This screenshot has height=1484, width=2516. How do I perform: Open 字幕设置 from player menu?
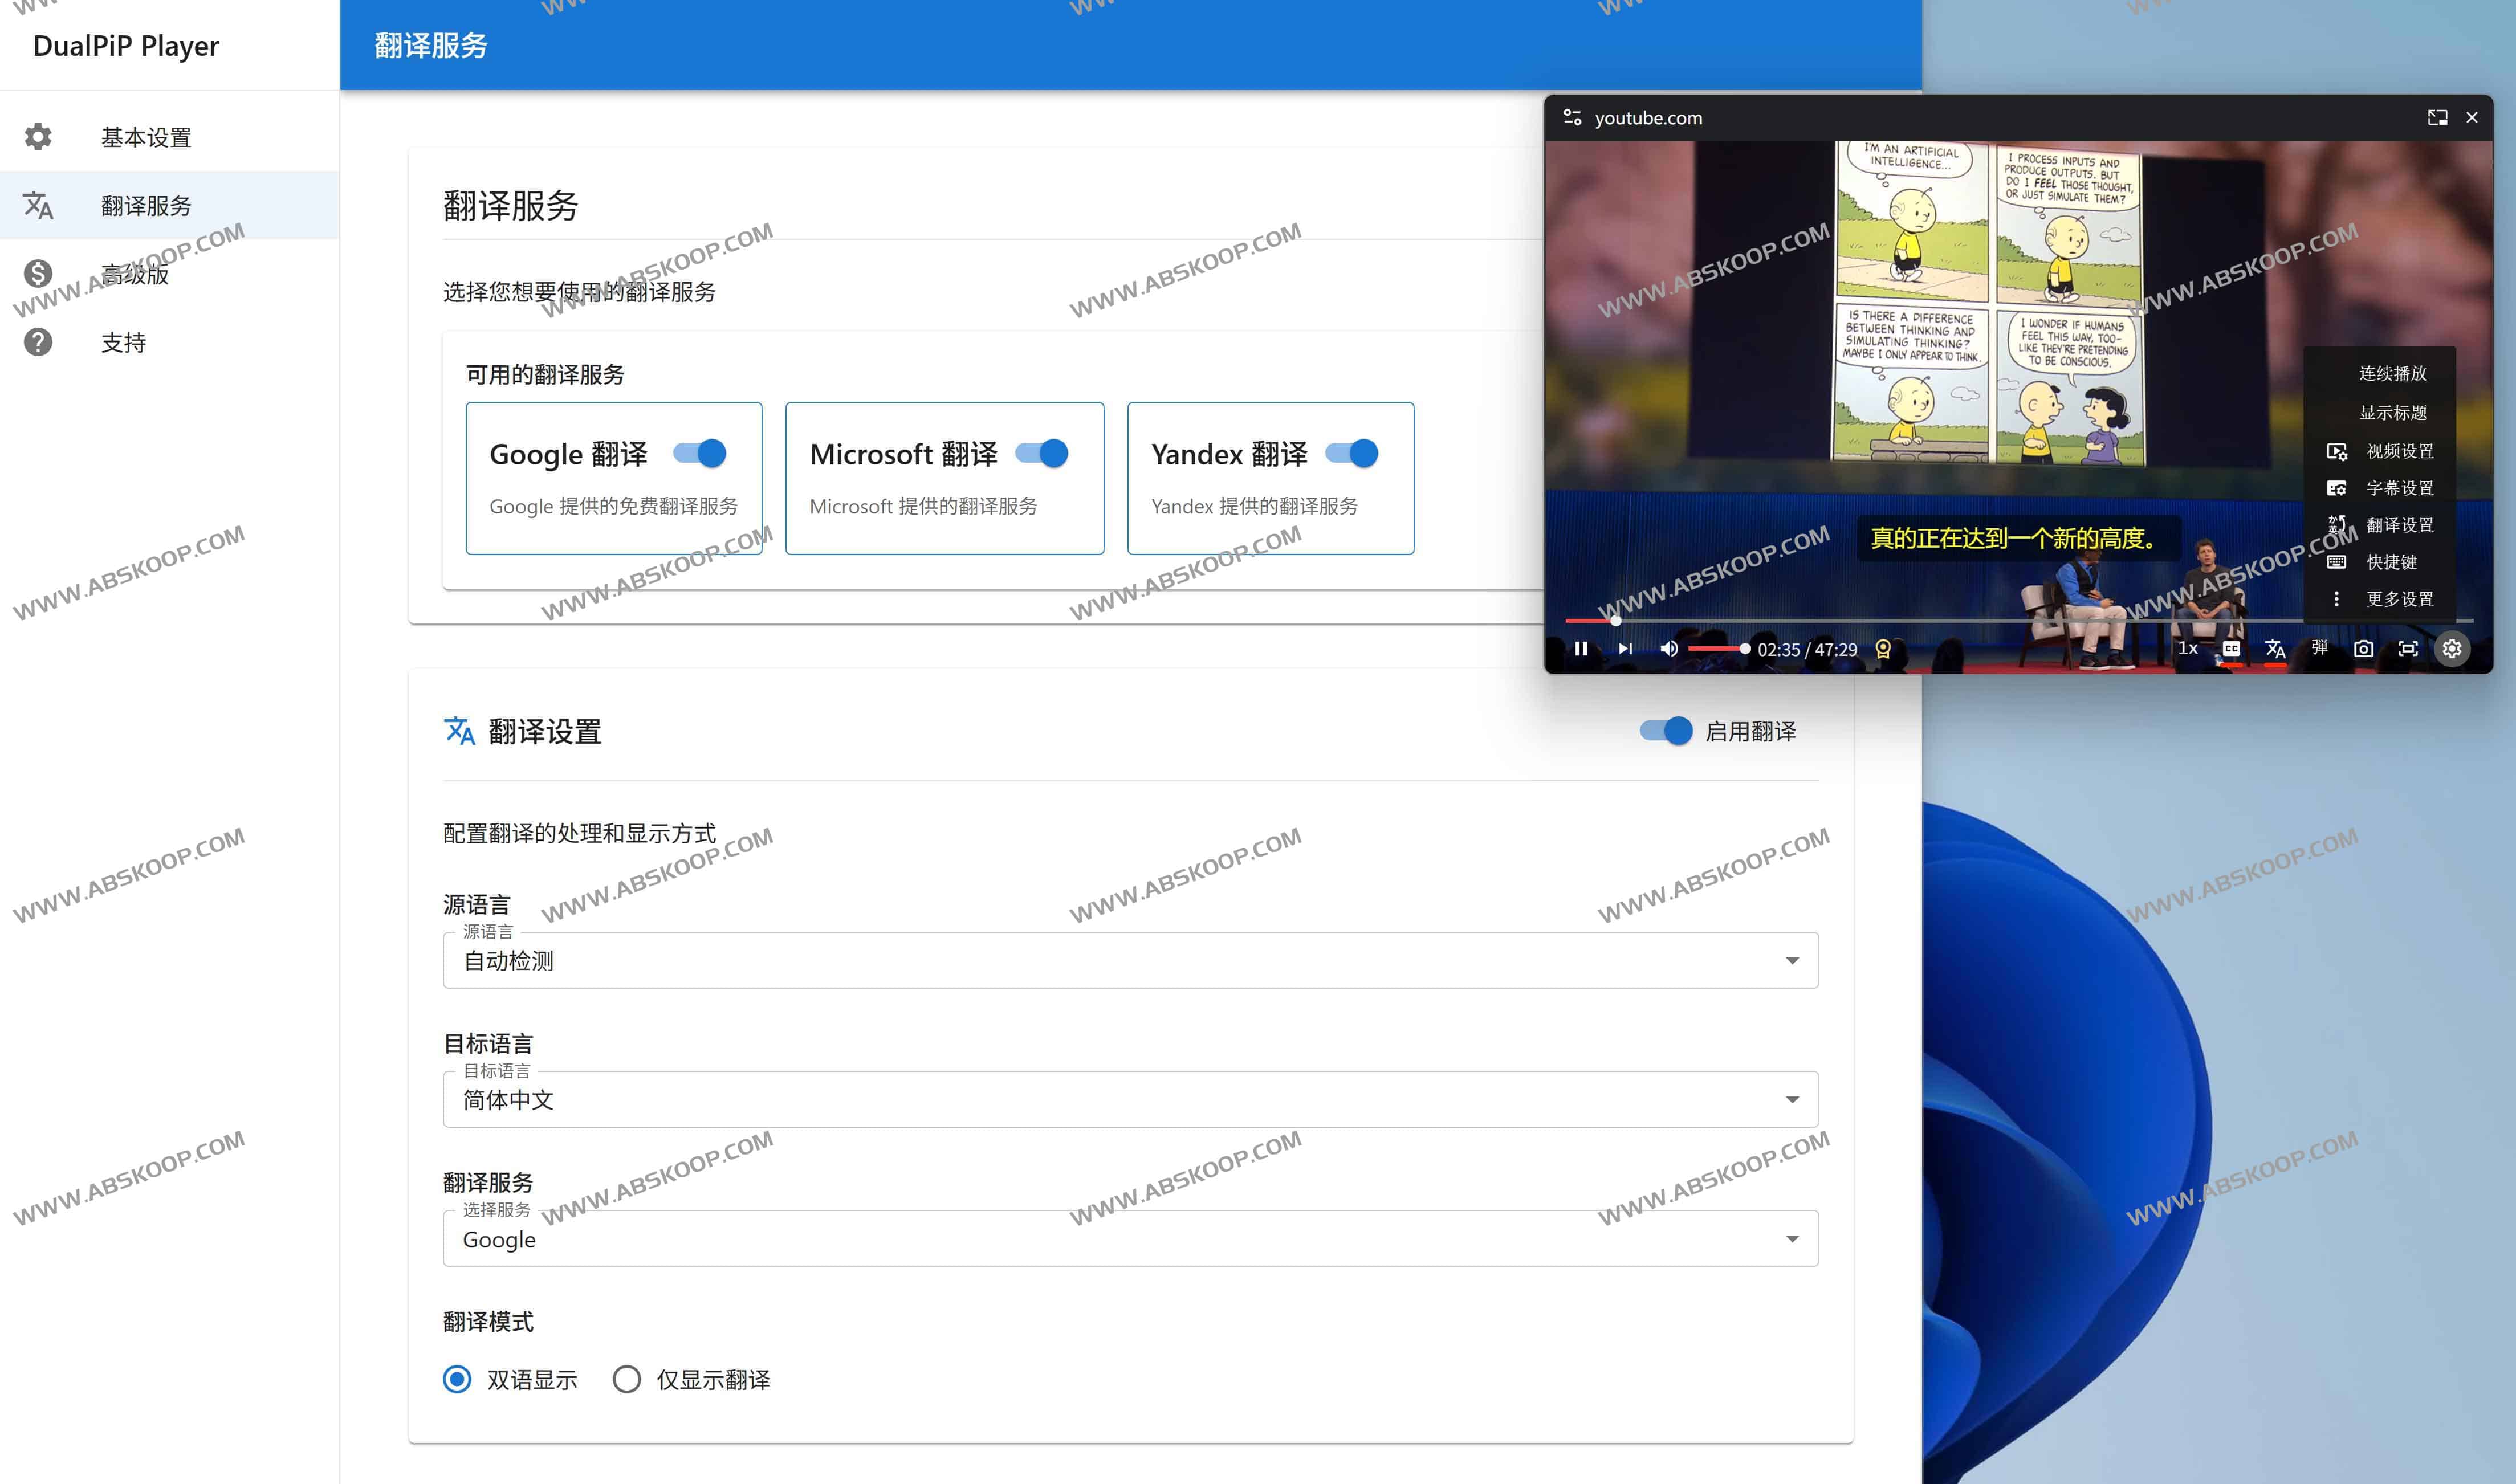pyautogui.click(x=2399, y=488)
